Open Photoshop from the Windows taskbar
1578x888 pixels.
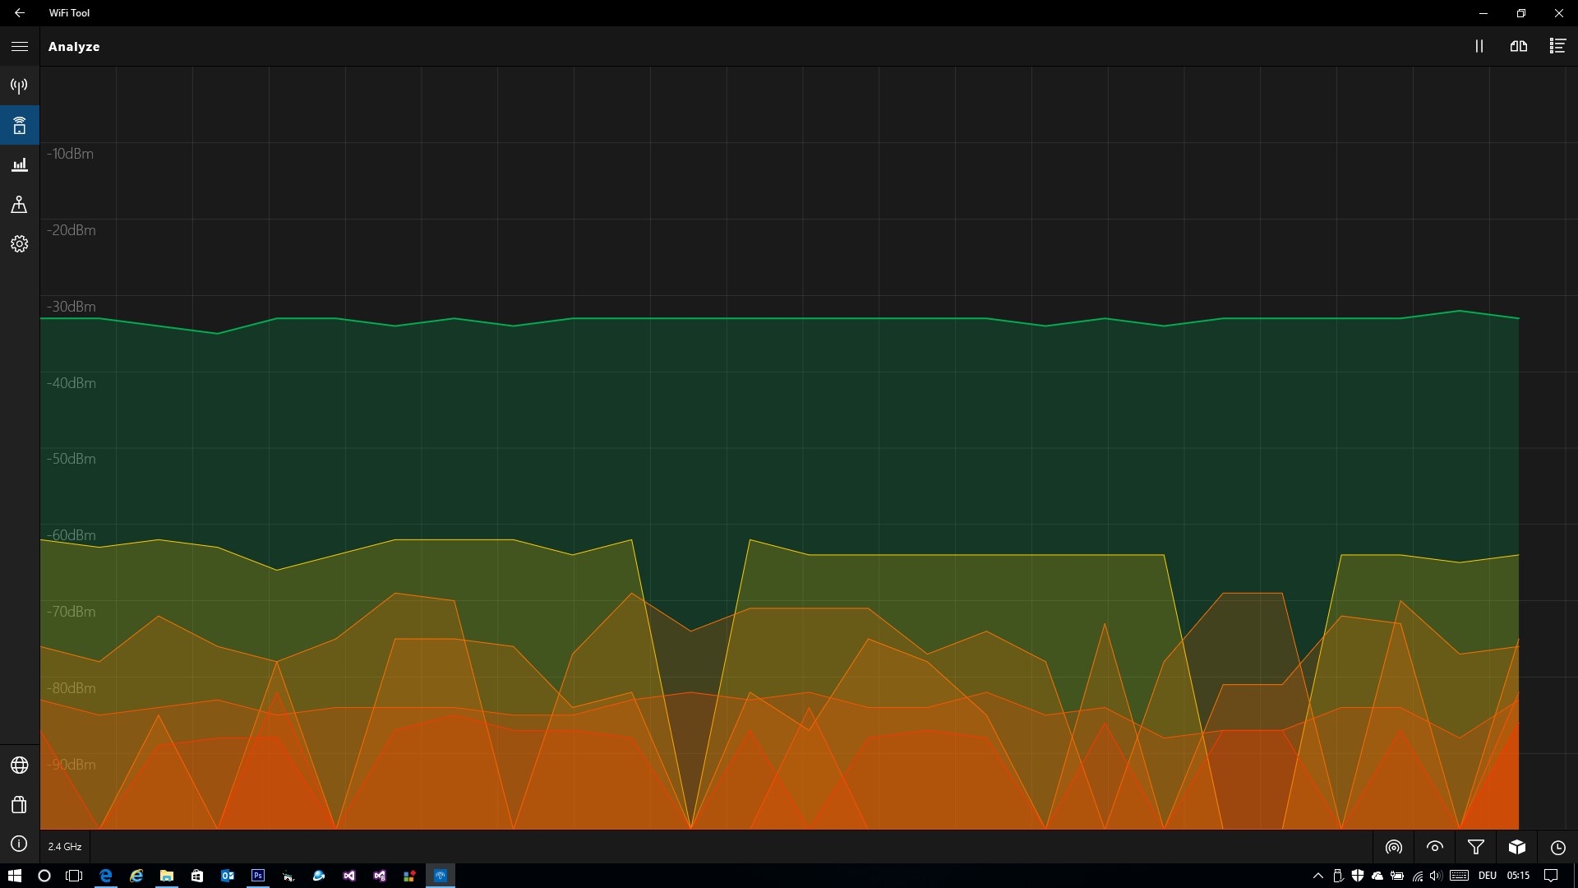click(258, 876)
